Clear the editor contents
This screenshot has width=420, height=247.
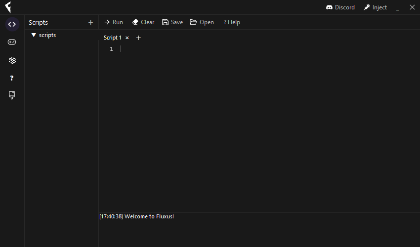tap(143, 22)
